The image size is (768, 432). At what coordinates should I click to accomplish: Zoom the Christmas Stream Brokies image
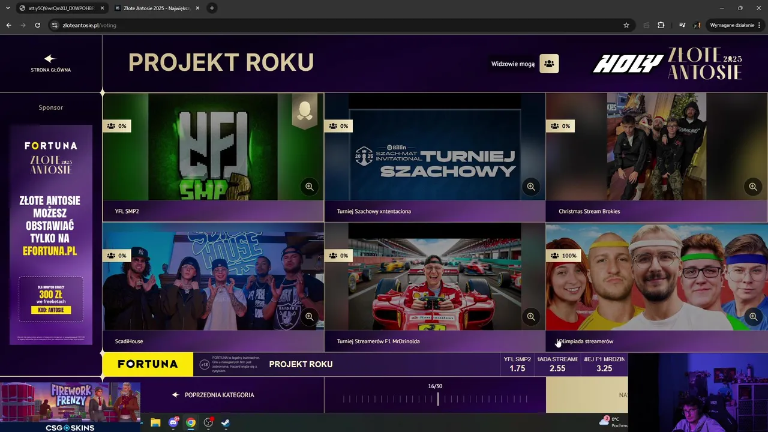coord(752,187)
